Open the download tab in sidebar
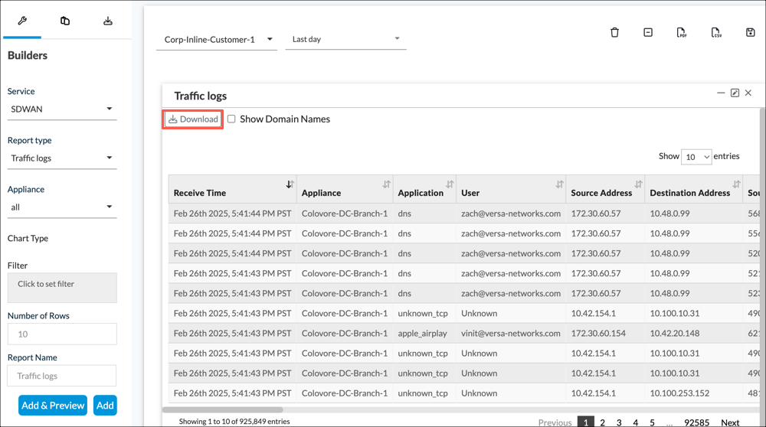This screenshot has height=427, width=766. tap(108, 21)
